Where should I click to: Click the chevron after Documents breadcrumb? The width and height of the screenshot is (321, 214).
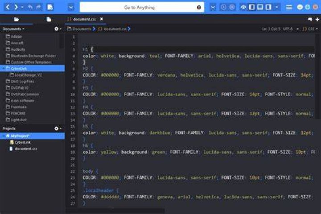94,29
